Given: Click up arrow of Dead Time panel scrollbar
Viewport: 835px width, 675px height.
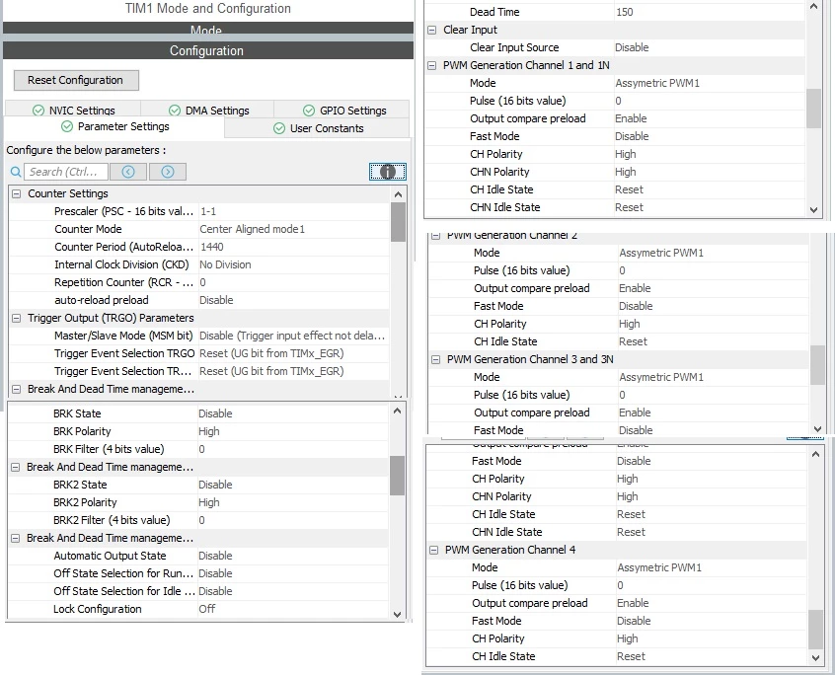Looking at the screenshot, I should 813,6.
